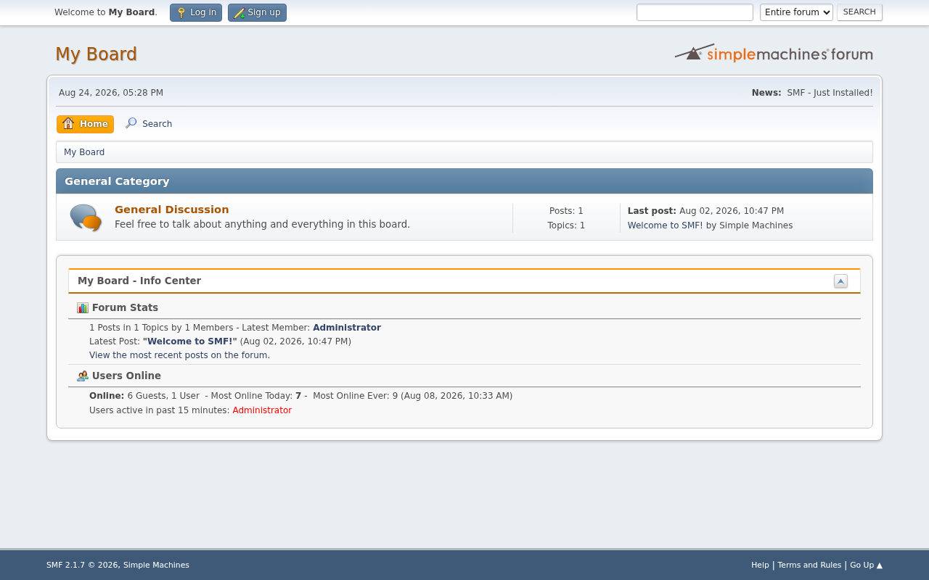Open latest member Administrator profile link

(347, 328)
